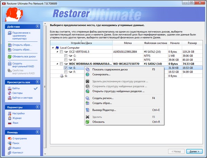Collapse the Параметры panel
The height and width of the screenshot is (158, 207).
tap(38, 107)
